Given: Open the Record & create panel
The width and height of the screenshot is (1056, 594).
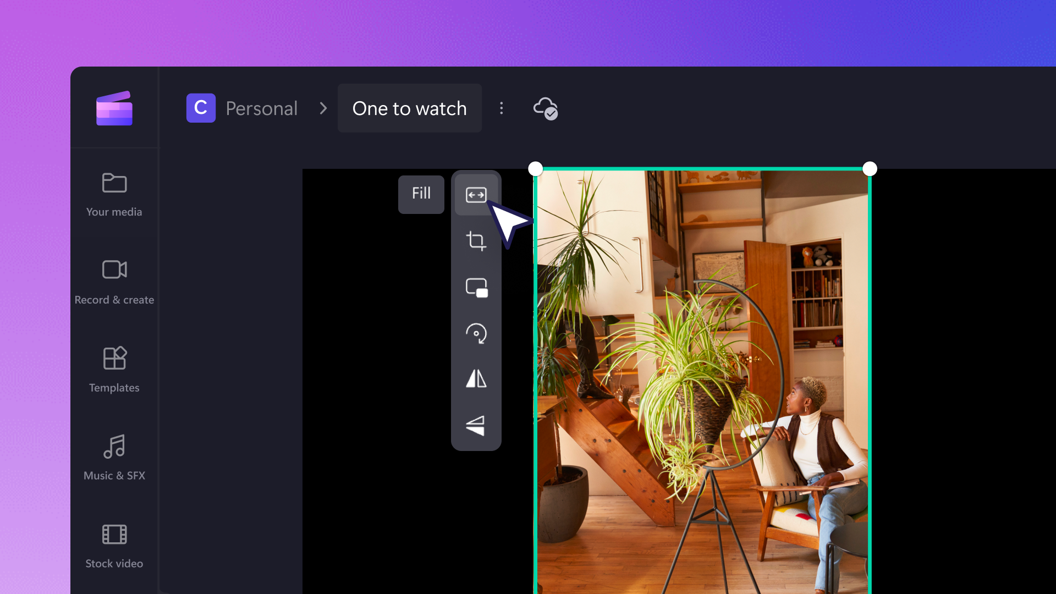Looking at the screenshot, I should [x=114, y=283].
